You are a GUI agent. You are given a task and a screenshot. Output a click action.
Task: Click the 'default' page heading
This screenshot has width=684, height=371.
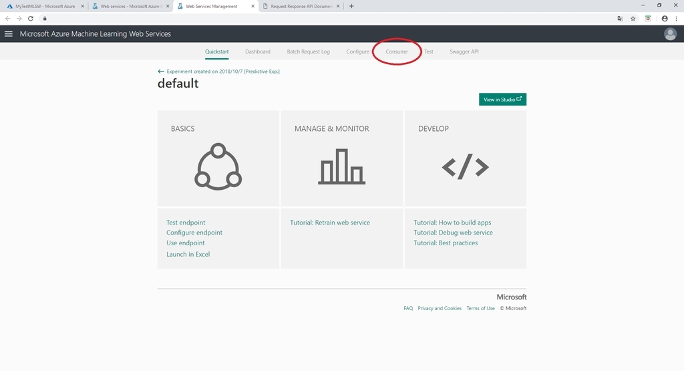click(178, 84)
